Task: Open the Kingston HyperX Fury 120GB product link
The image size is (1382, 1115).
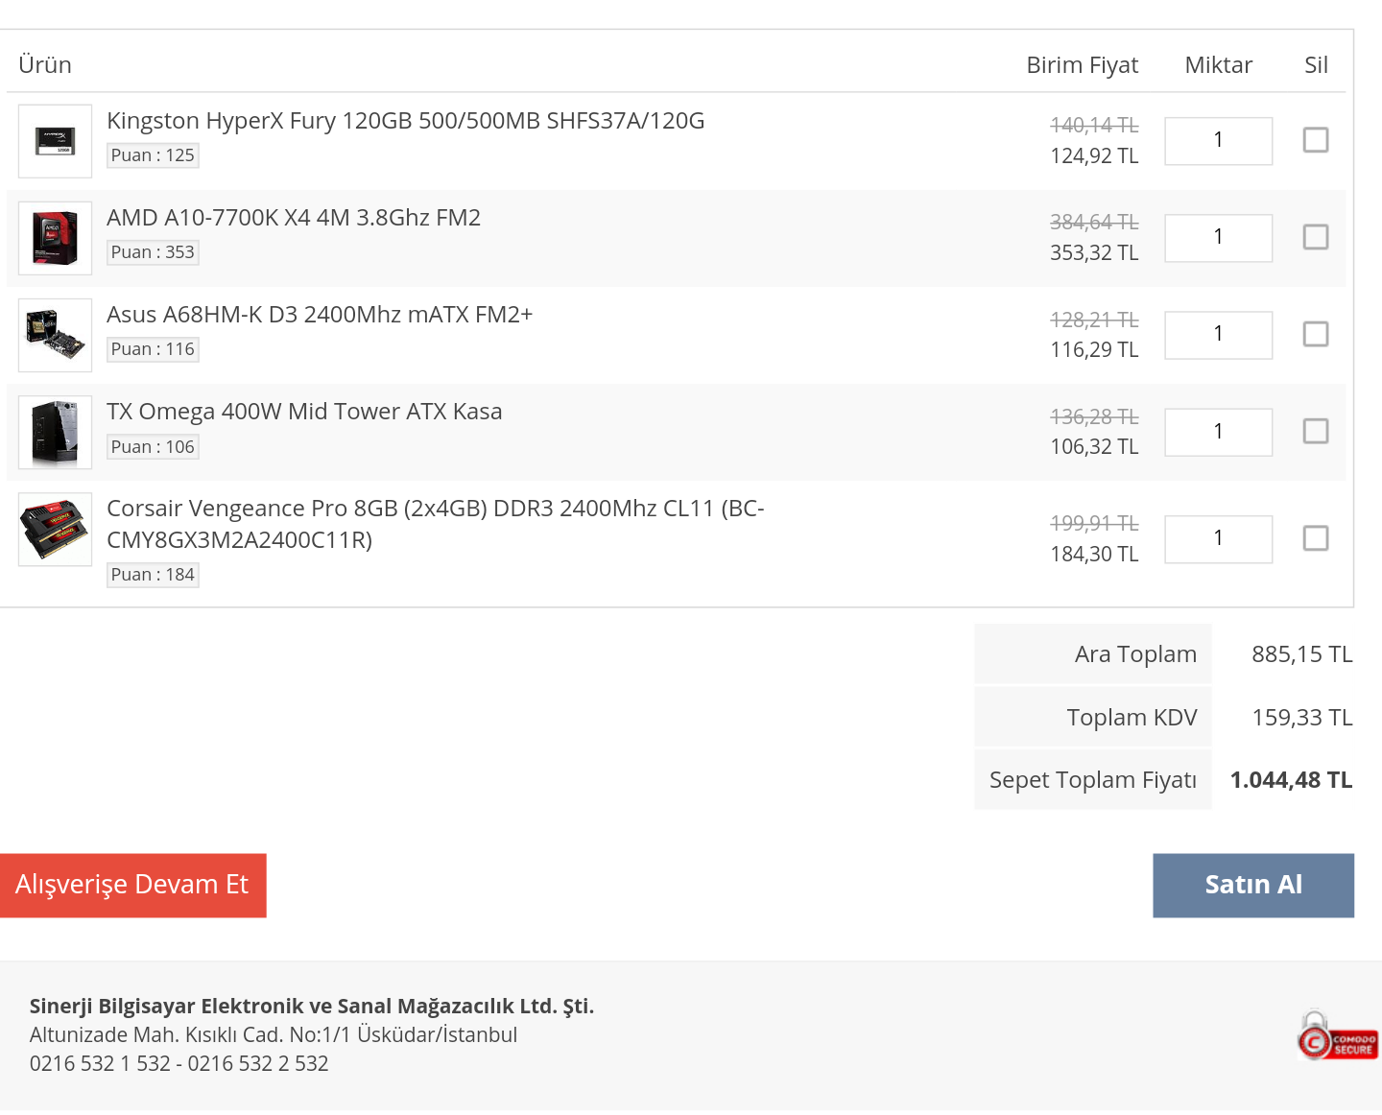Action: coord(405,121)
